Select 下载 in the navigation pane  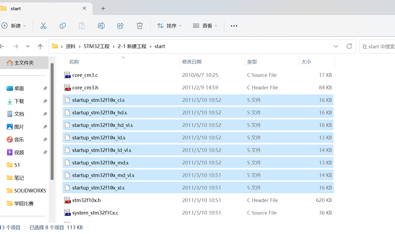(19, 101)
